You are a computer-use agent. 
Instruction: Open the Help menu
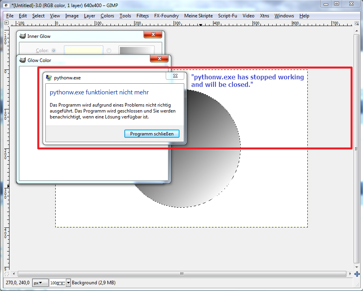tap(304, 16)
